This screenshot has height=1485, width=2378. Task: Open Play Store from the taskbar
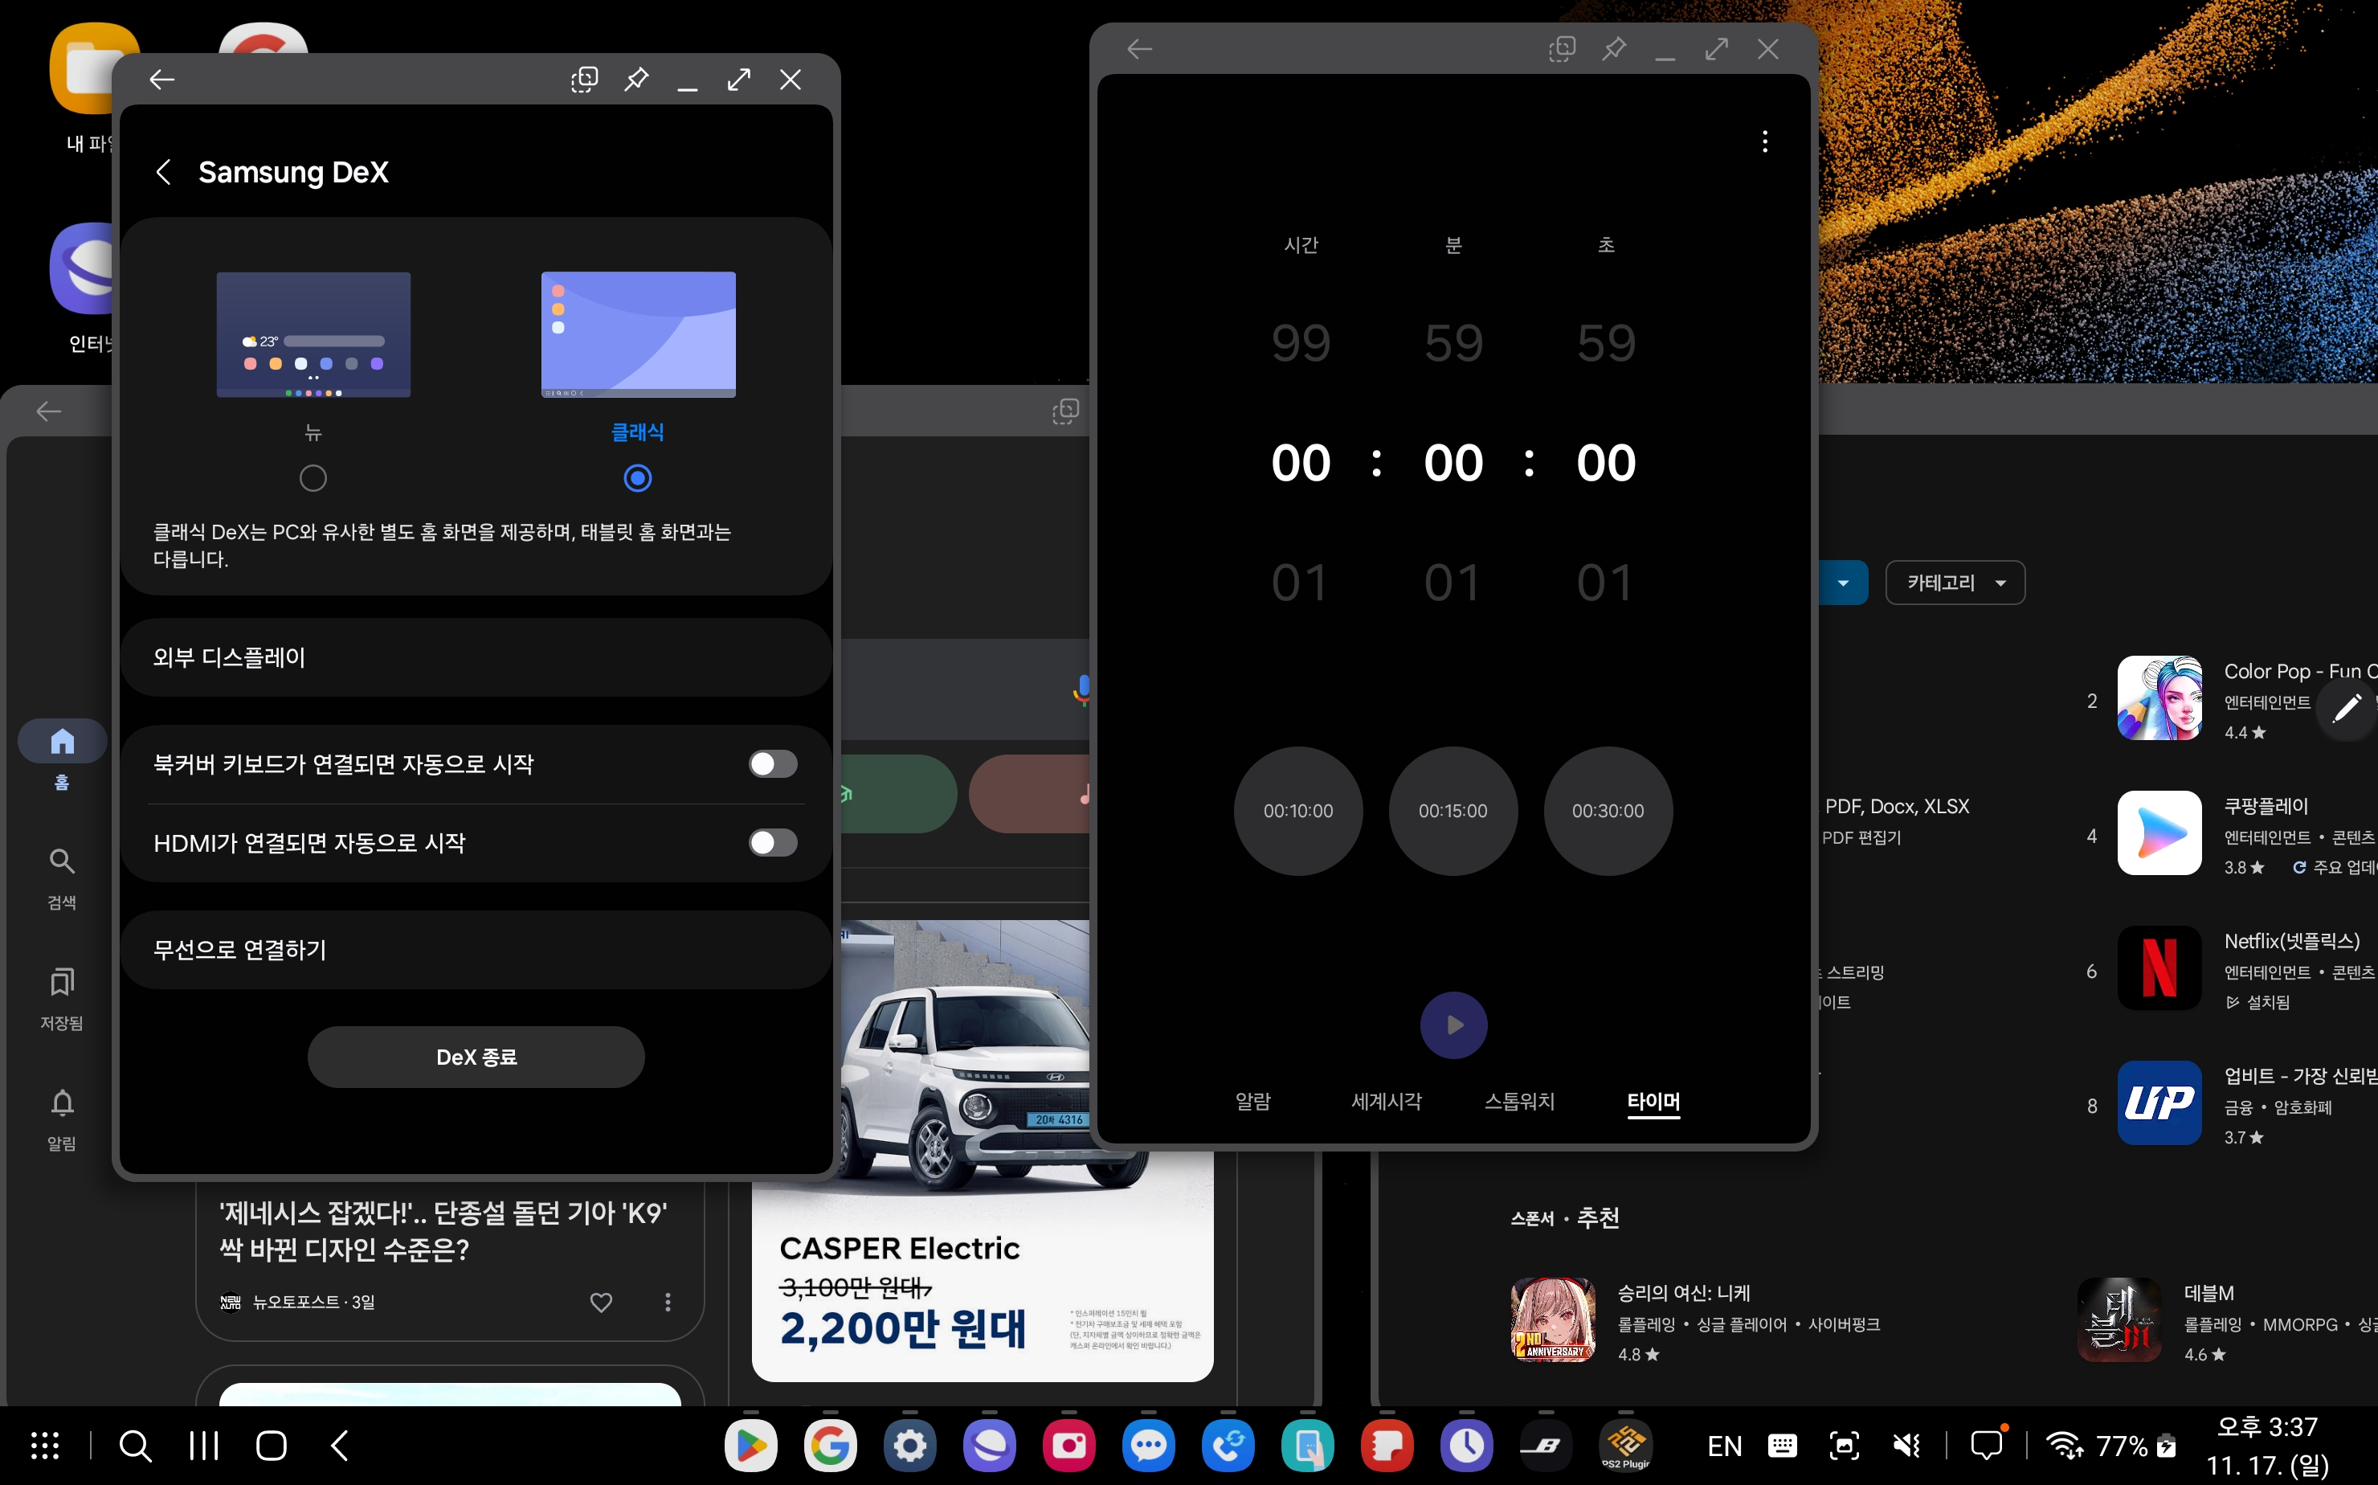(x=751, y=1446)
